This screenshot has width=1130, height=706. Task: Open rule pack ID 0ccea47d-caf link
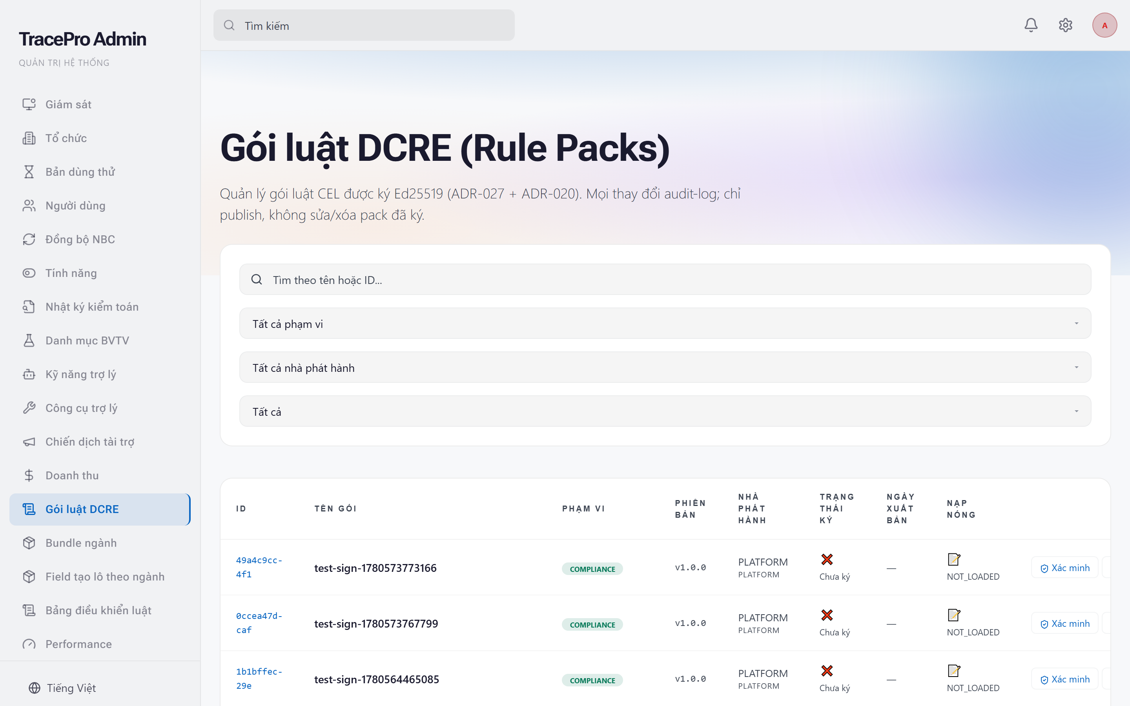tap(259, 623)
